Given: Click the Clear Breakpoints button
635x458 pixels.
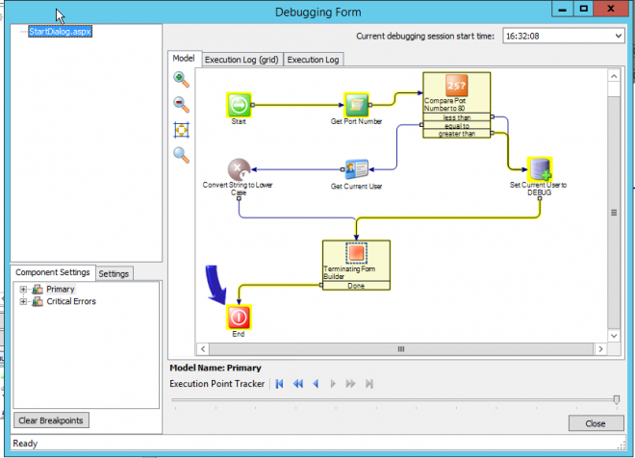Looking at the screenshot, I should point(51,420).
